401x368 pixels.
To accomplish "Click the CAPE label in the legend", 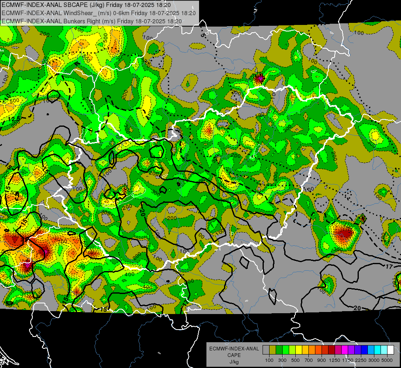I will click(x=234, y=355).
